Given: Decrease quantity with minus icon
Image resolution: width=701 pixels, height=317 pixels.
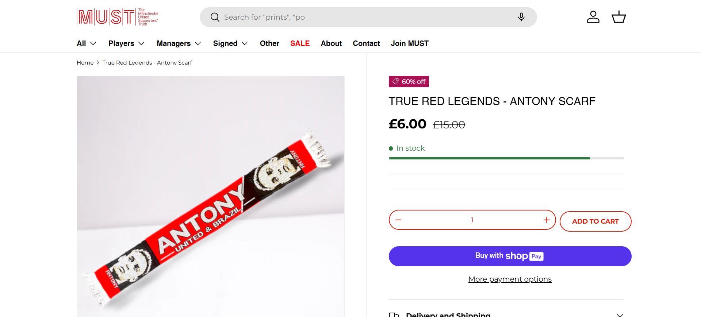Looking at the screenshot, I should tap(398, 220).
